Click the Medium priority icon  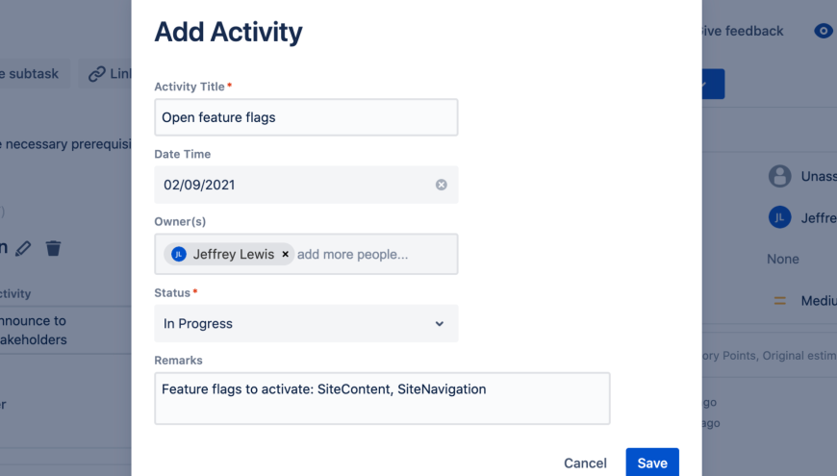(x=780, y=301)
